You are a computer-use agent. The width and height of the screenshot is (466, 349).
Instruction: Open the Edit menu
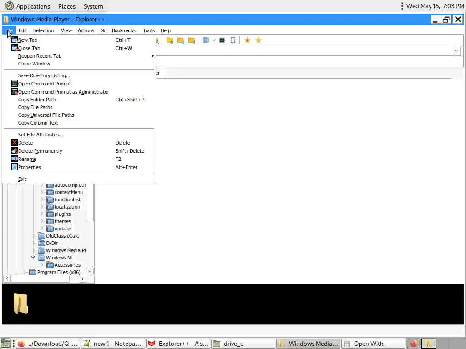(23, 30)
